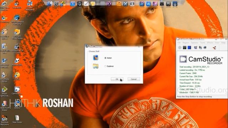The height and width of the screenshot is (128, 228).
Task: Click 'Time Elapsed' status line in CamStudio
Action: point(190,83)
